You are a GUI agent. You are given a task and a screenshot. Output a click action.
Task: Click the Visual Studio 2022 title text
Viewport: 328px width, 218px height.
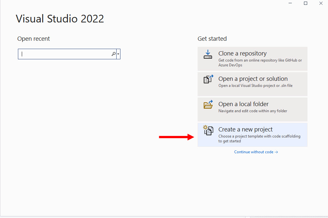60,18
